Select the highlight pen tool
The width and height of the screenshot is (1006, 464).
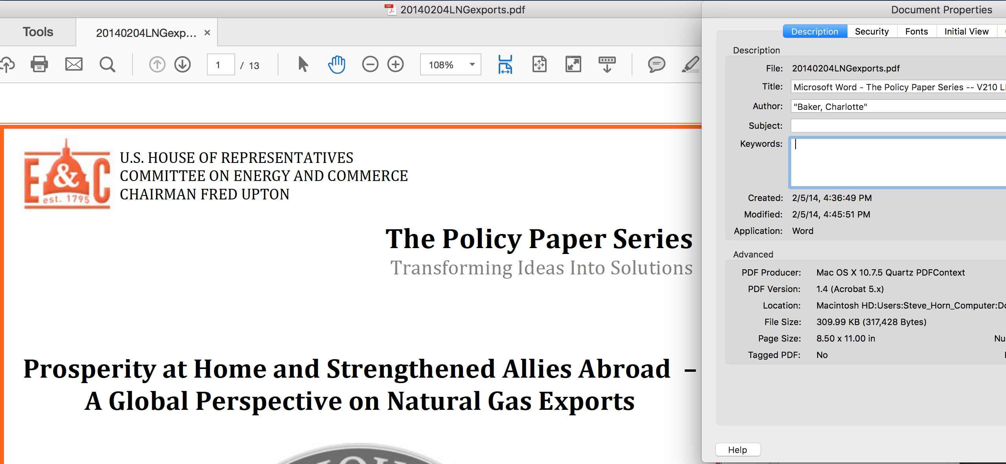[x=691, y=64]
